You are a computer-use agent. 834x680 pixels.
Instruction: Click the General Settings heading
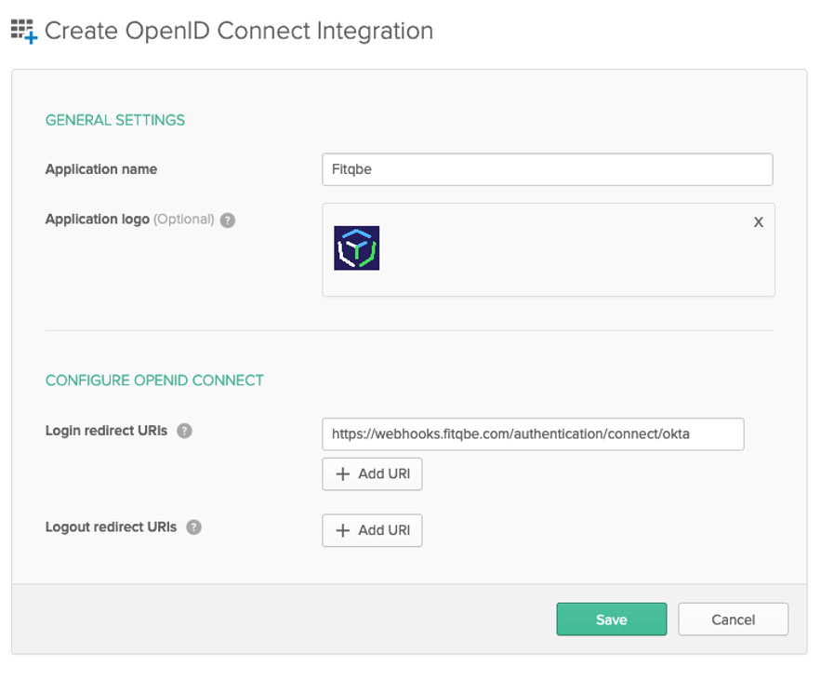pos(115,120)
